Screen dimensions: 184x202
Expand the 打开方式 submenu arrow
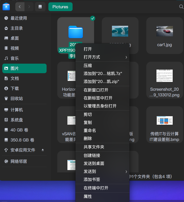pyautogui.click(x=126, y=57)
